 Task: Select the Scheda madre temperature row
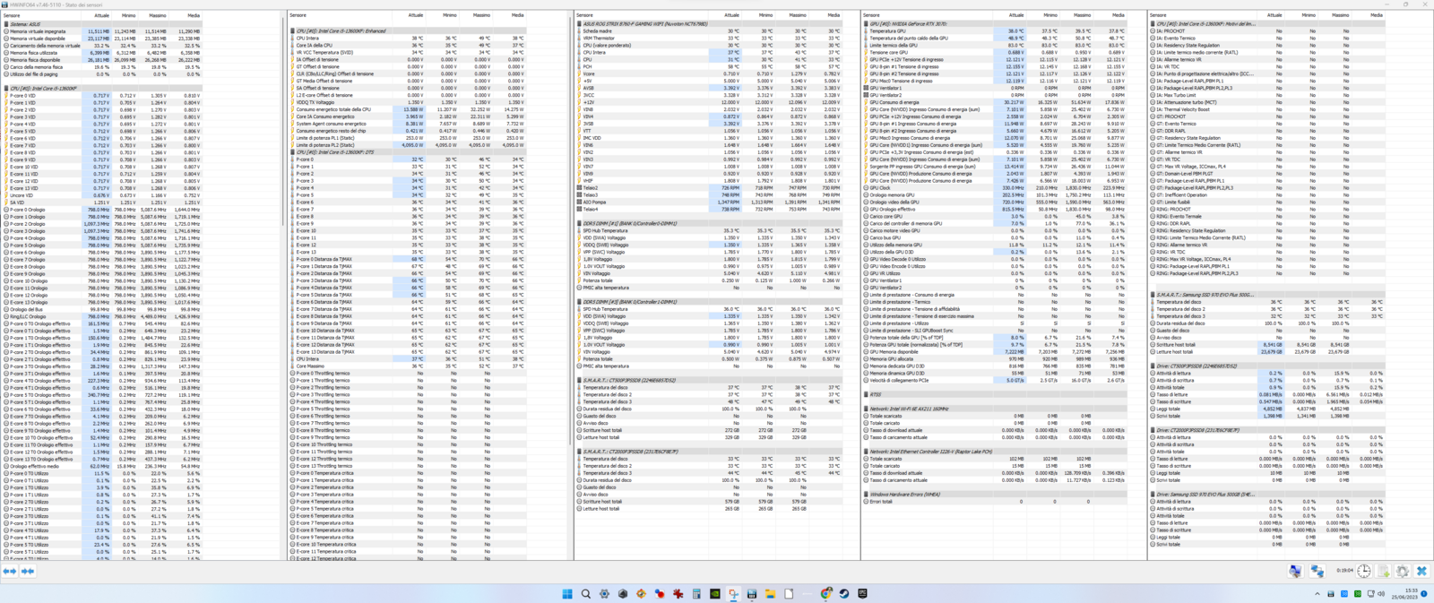click(708, 31)
